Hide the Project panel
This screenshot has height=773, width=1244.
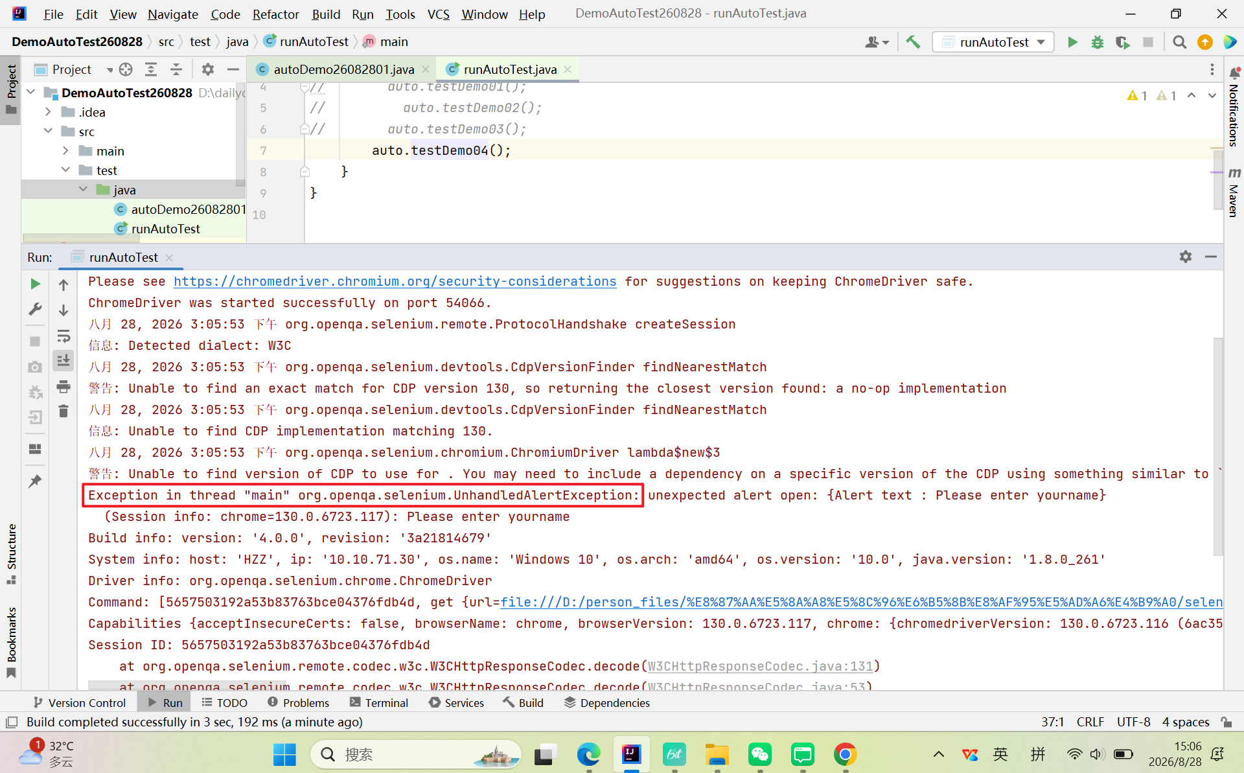233,69
